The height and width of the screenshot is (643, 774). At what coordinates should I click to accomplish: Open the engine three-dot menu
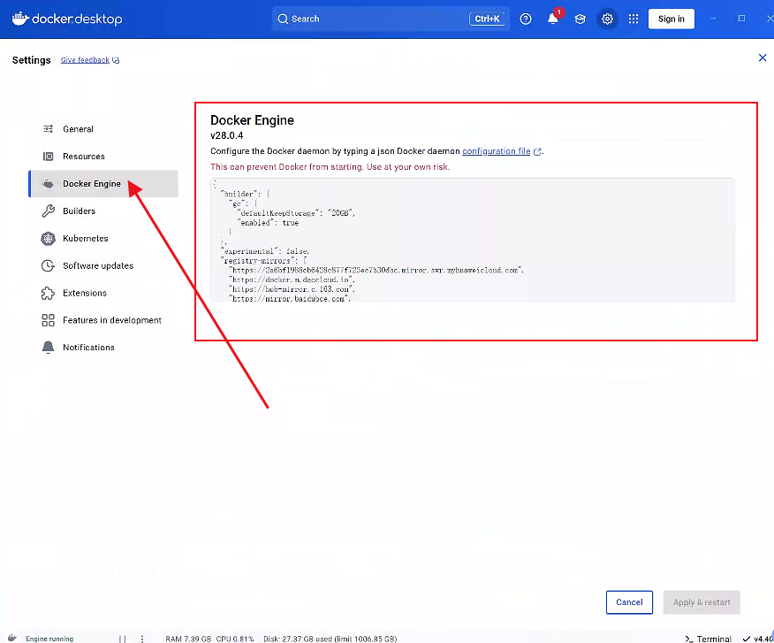(142, 639)
